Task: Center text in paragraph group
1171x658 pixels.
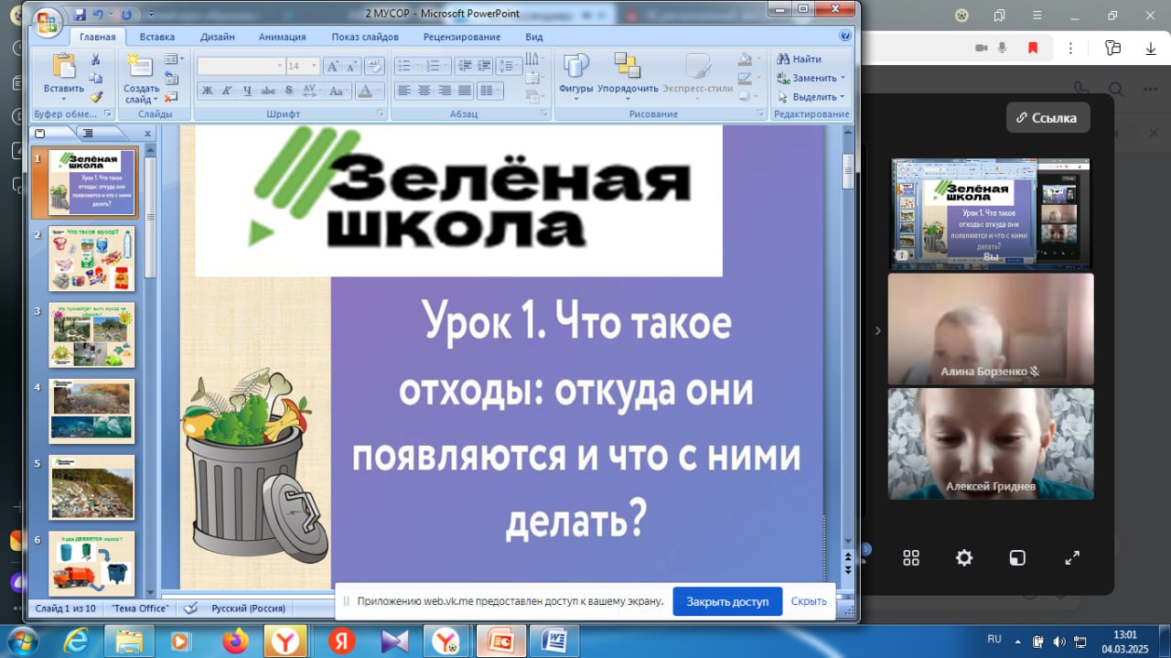Action: [x=424, y=91]
